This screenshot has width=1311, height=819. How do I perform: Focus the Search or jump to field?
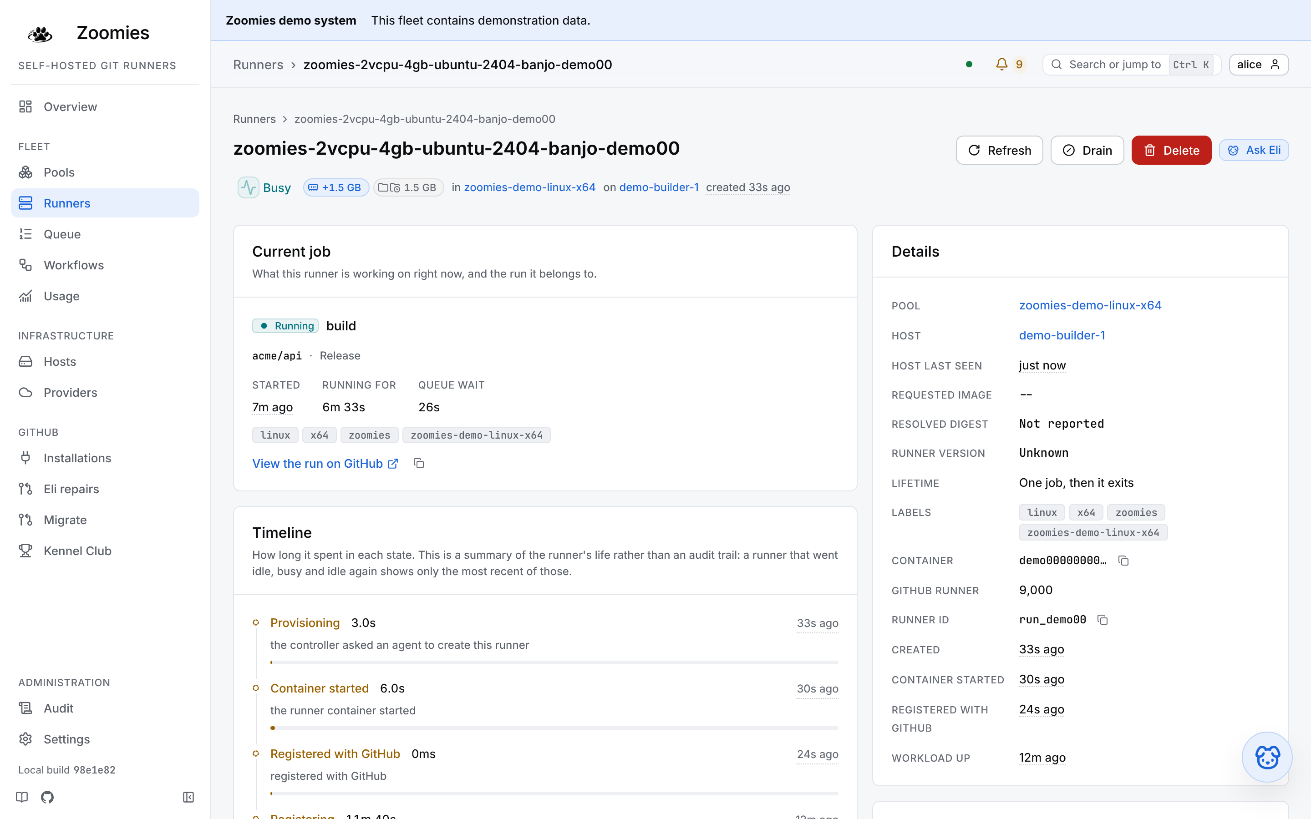coord(1132,65)
